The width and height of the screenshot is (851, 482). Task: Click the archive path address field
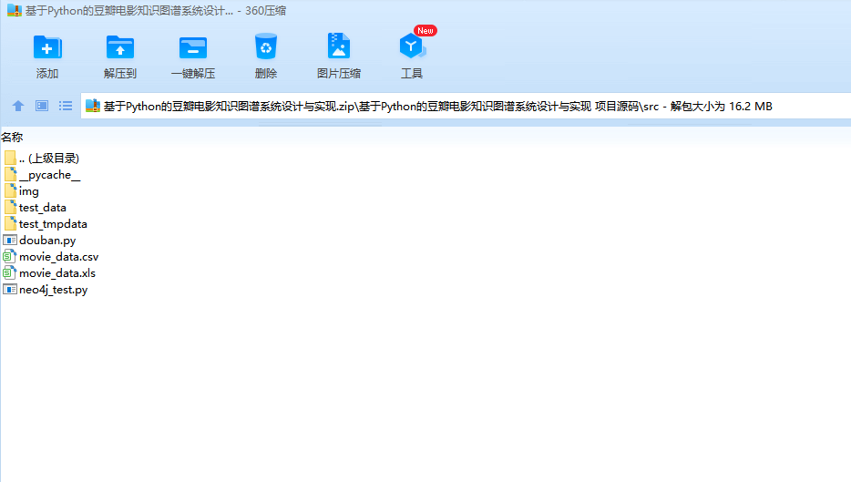tap(466, 106)
